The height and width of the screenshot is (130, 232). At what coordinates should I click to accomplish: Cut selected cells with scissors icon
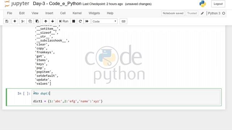[23, 21]
